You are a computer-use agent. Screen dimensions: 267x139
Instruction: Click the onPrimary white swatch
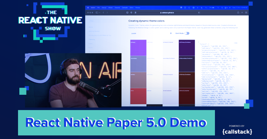[x=155, y=48]
